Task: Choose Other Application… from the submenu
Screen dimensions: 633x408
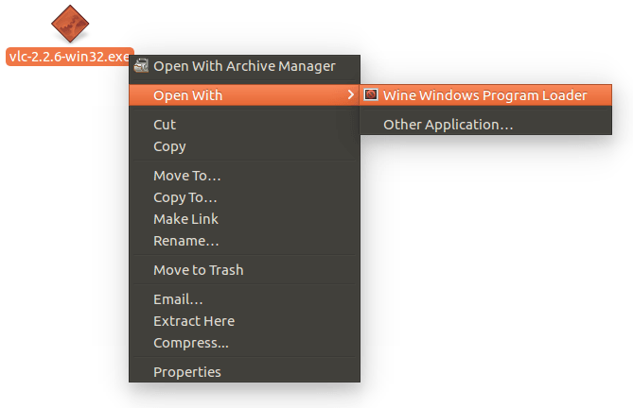Action: (x=485, y=125)
